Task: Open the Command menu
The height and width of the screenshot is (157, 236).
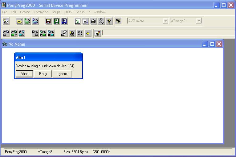Action: click(x=41, y=12)
